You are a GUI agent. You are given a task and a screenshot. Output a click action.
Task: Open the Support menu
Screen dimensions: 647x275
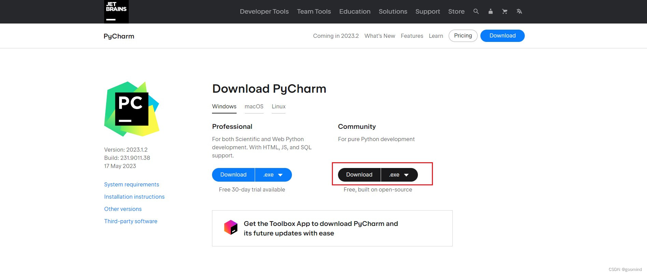[x=427, y=11]
